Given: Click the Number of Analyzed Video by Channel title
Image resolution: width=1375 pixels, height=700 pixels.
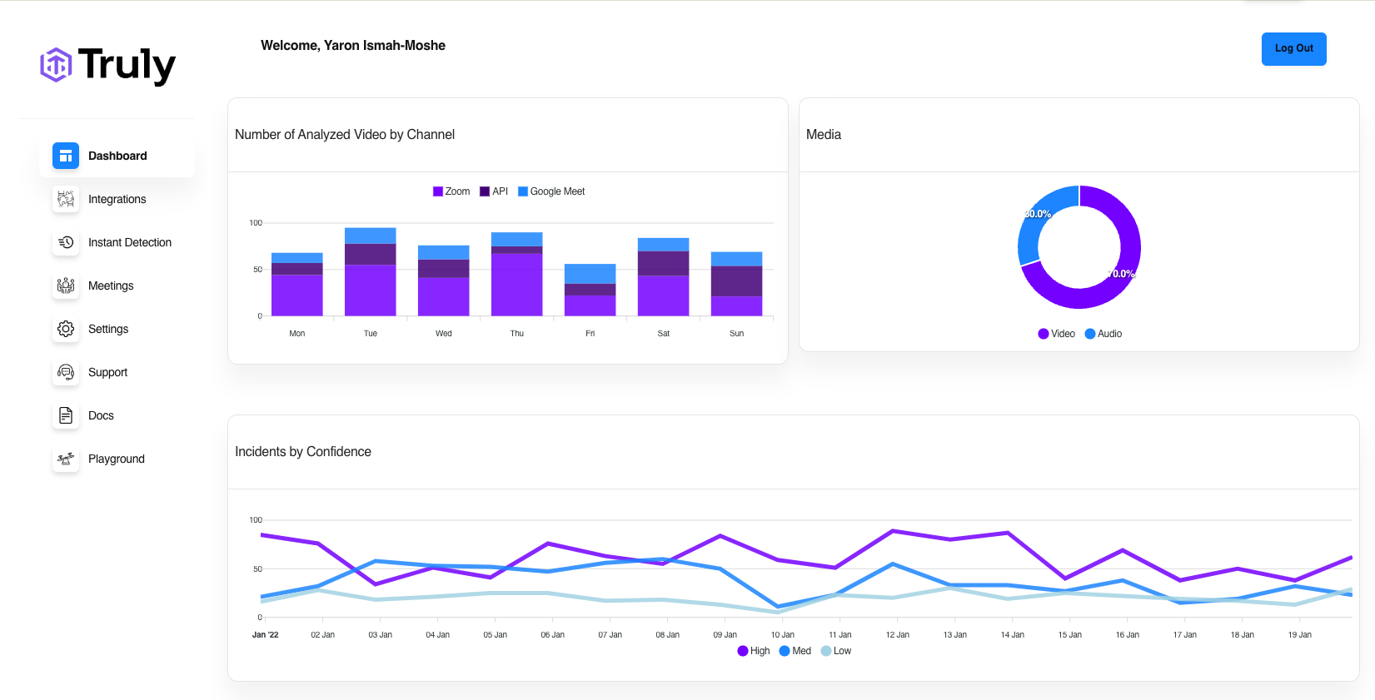Looking at the screenshot, I should click(x=345, y=135).
